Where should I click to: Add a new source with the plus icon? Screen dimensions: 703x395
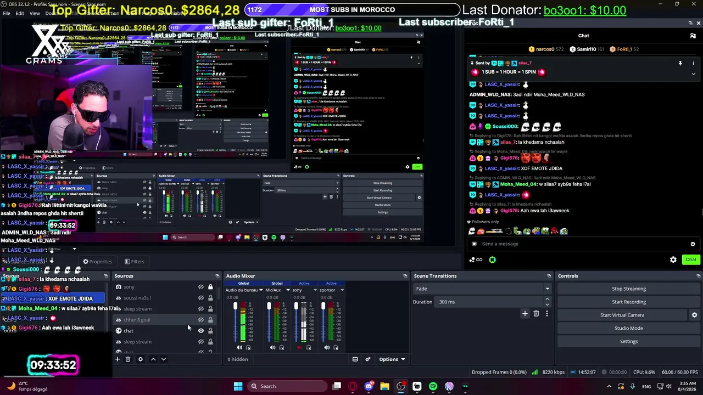pyautogui.click(x=117, y=359)
